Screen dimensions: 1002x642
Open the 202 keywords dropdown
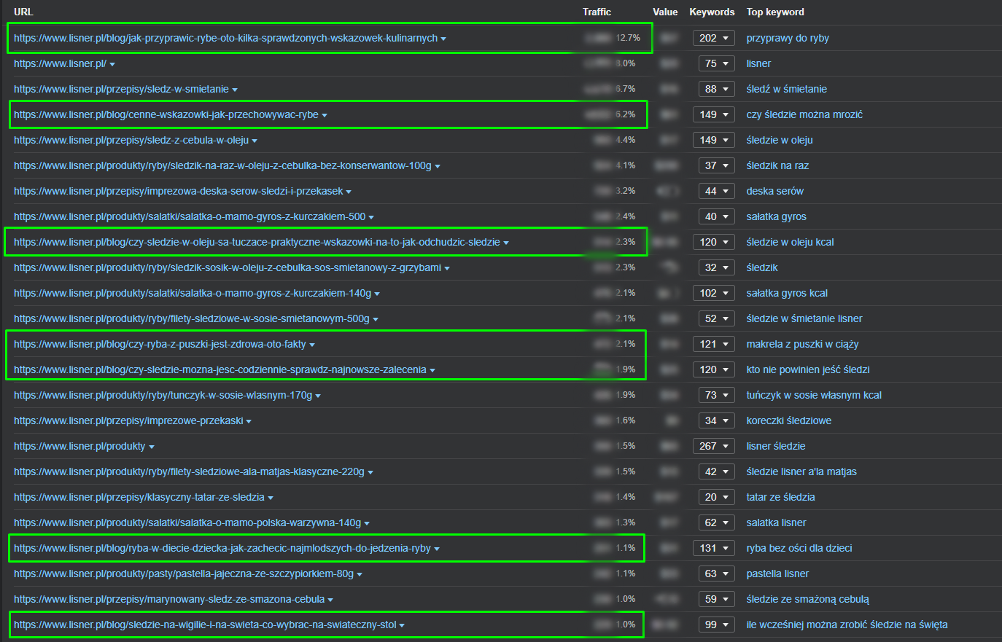[713, 38]
